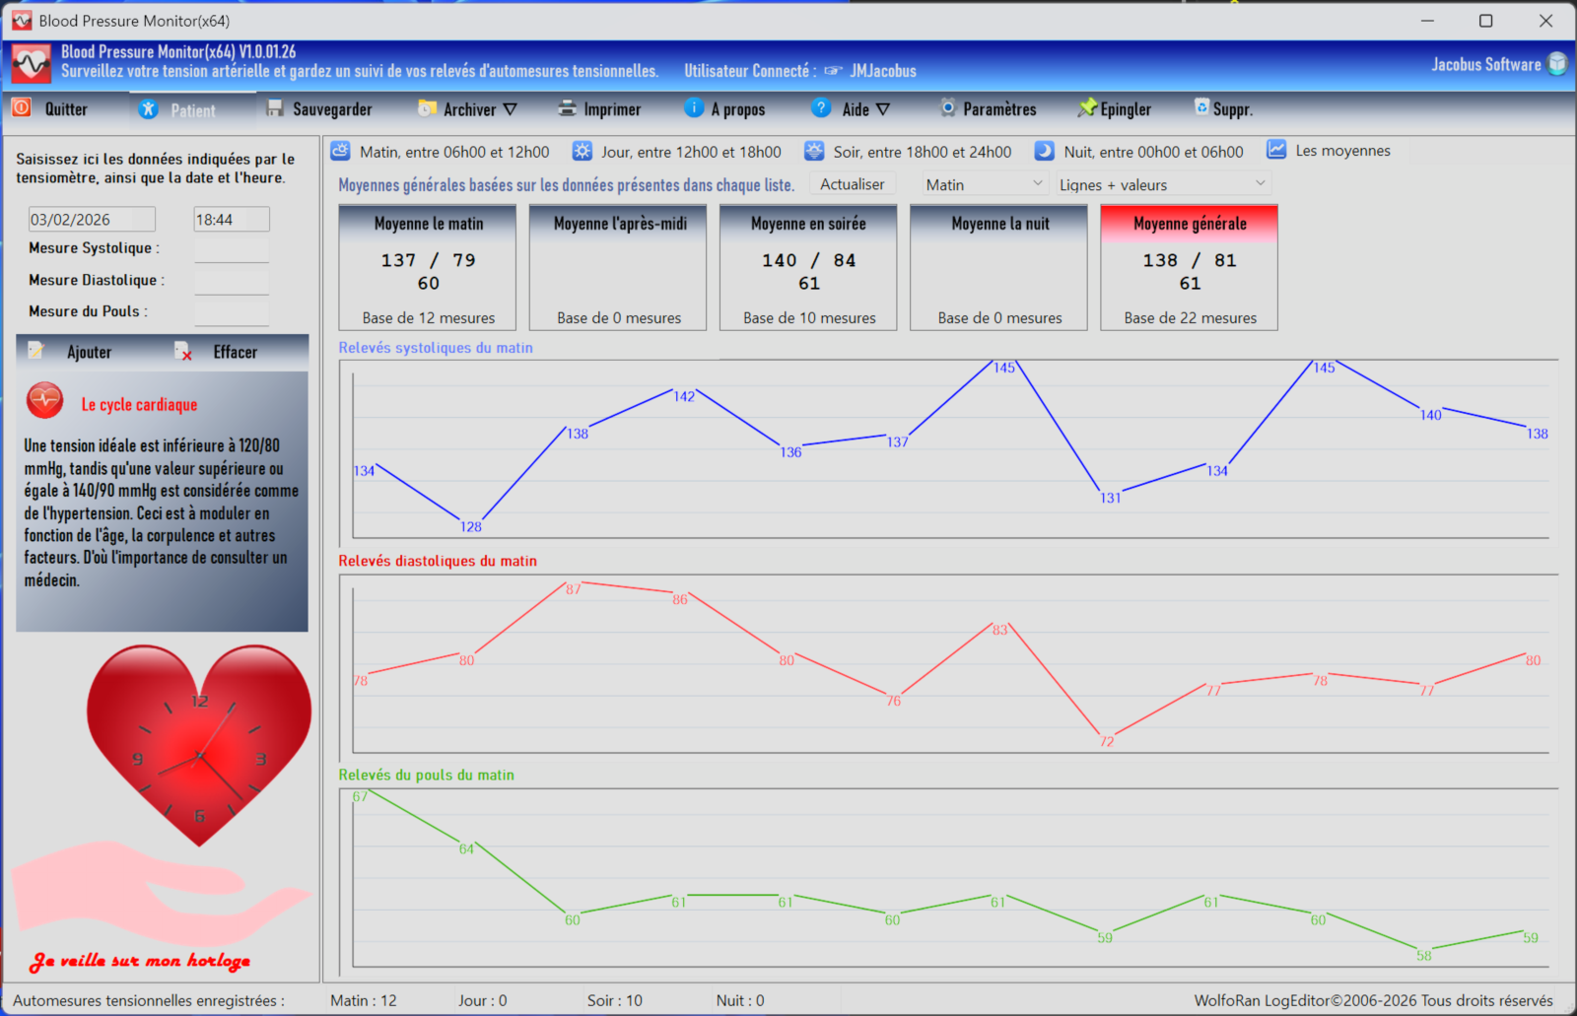Image resolution: width=1577 pixels, height=1016 pixels.
Task: Open the Les moyennes tab
Action: [1329, 151]
